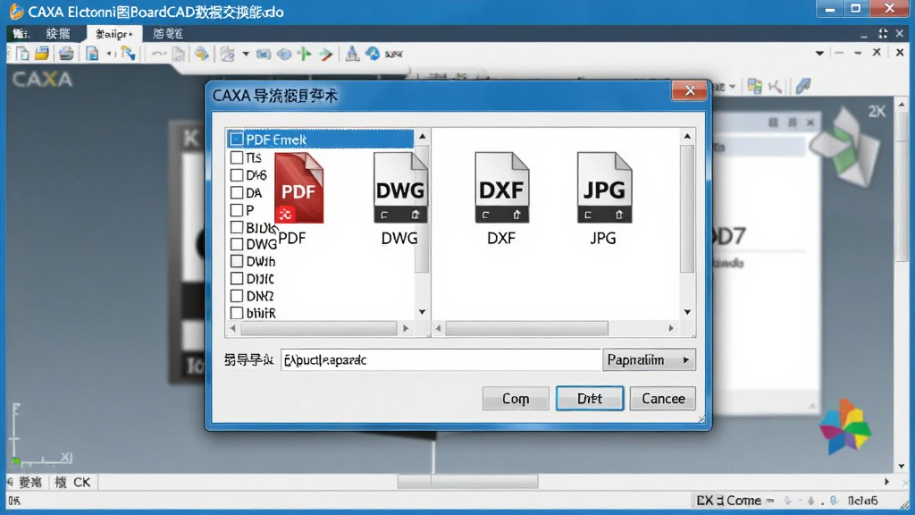Image resolution: width=915 pixels, height=515 pixels.
Task: Click the icon pane vertical scrollbar thumb
Action: (687, 209)
